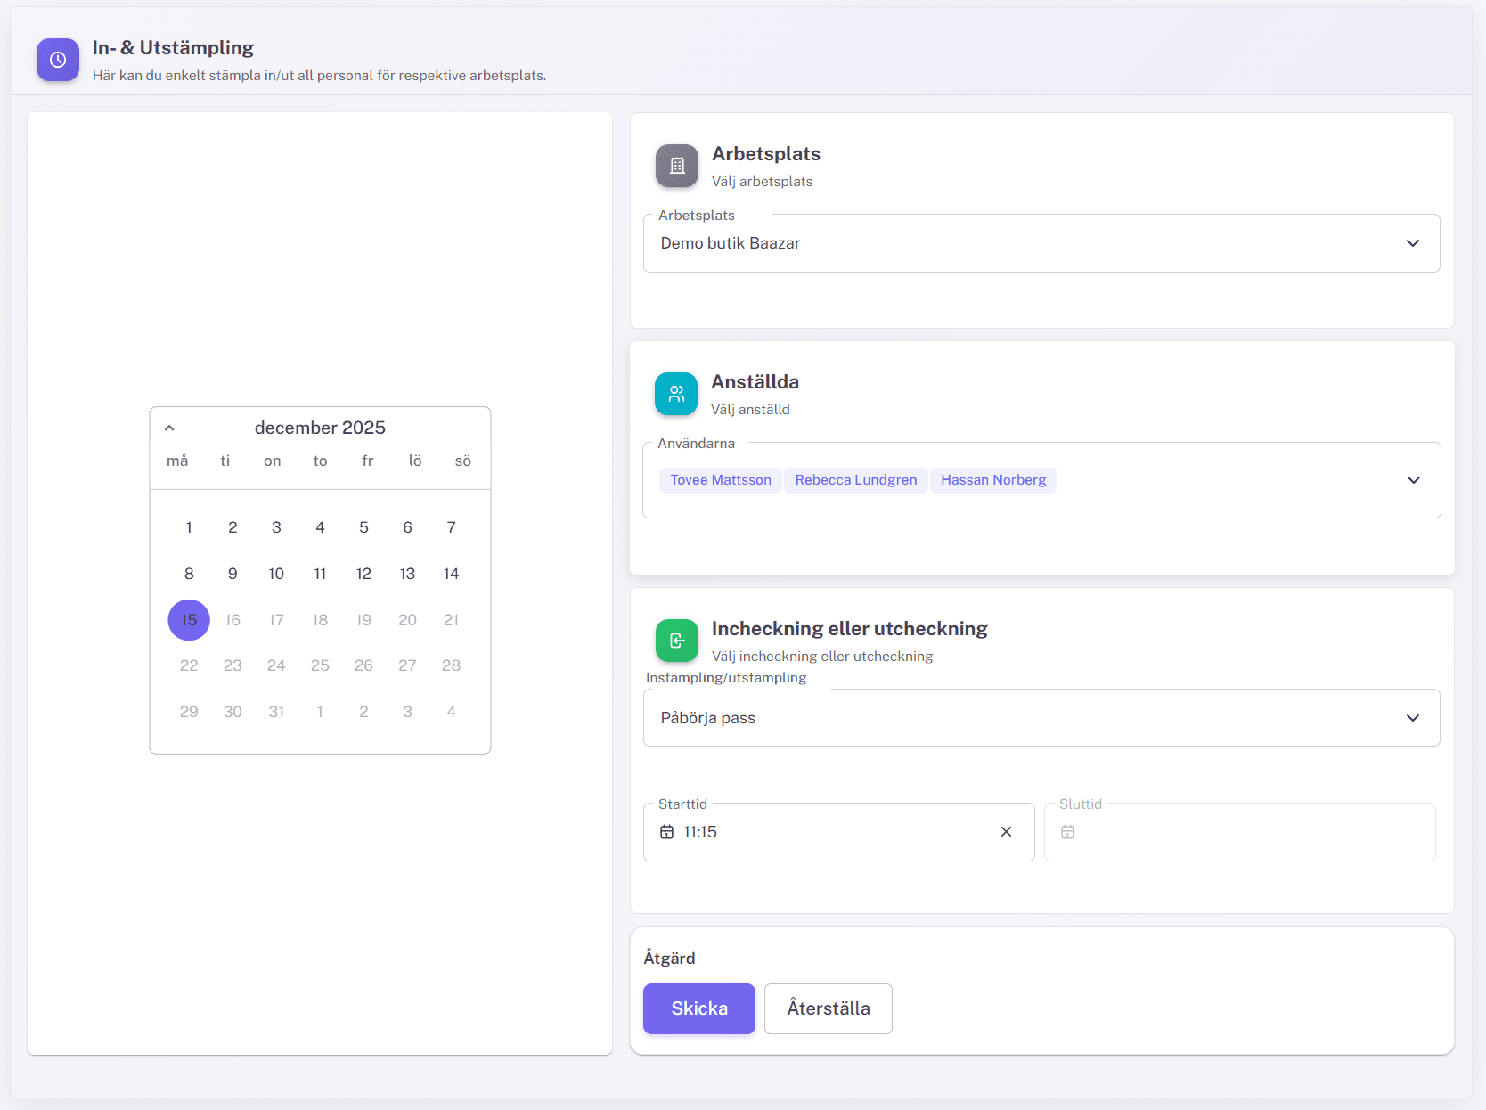Select the Hassan Norberg chip

pyautogui.click(x=993, y=480)
